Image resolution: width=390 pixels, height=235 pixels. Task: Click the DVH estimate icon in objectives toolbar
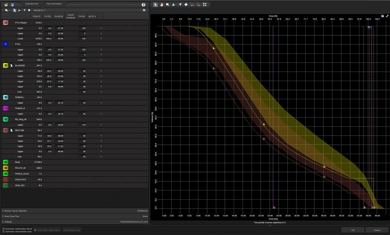(14, 10)
